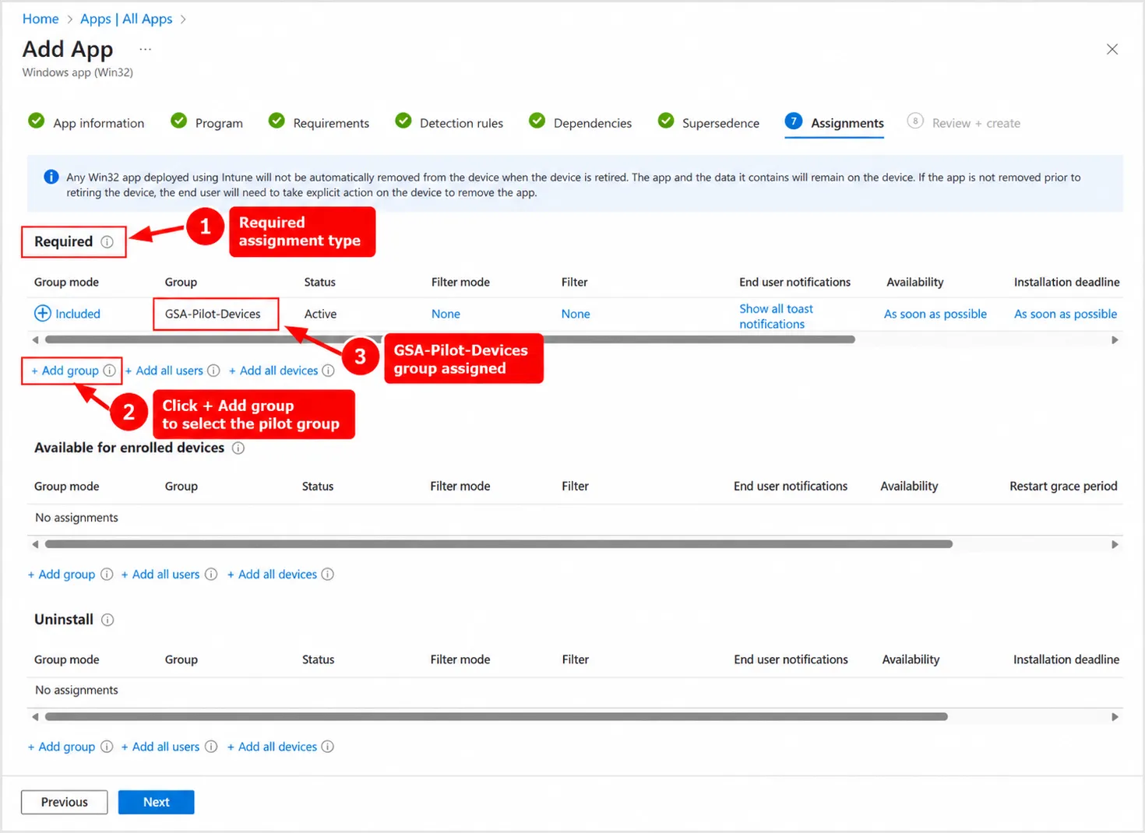This screenshot has height=833, width=1145.
Task: Click info icon beside Available section Add all users
Action: (x=211, y=574)
